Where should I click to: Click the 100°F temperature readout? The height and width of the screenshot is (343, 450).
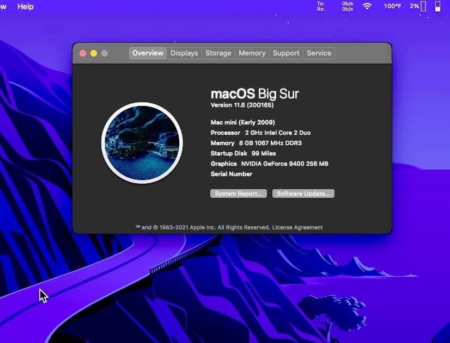click(x=392, y=7)
